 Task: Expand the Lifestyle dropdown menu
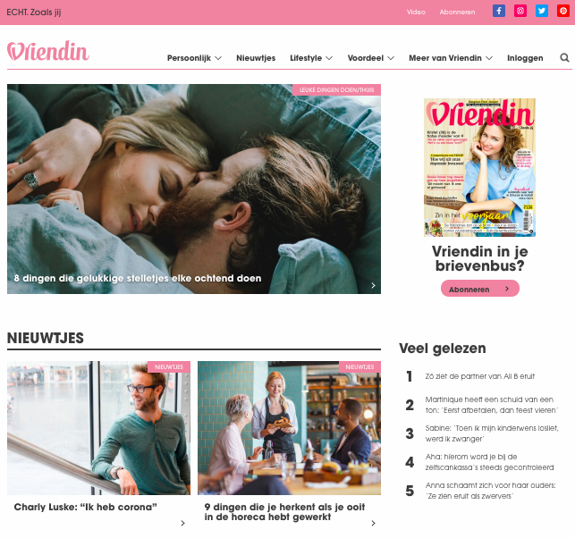pos(311,58)
